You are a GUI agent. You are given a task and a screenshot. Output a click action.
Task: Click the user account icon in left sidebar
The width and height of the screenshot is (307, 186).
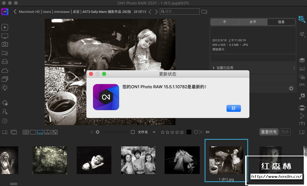click(x=5, y=112)
